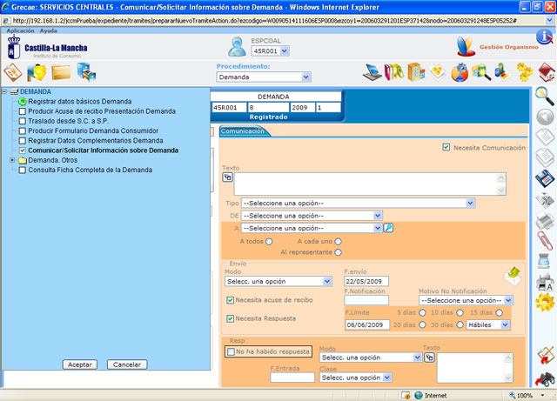557x401 pixels.
Task: Select Producir Formulario Demanda Consumidor item
Action: 93,130
